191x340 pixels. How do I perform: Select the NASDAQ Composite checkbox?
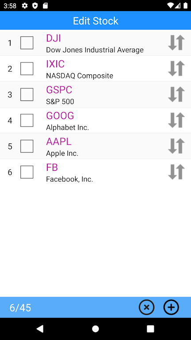click(x=27, y=69)
